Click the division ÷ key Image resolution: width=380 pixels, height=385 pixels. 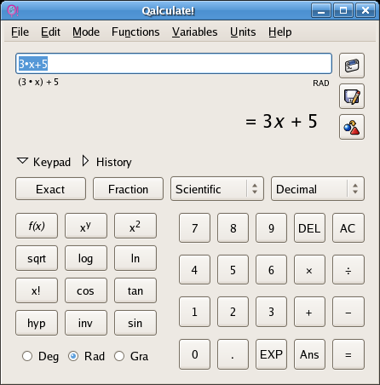click(x=348, y=270)
